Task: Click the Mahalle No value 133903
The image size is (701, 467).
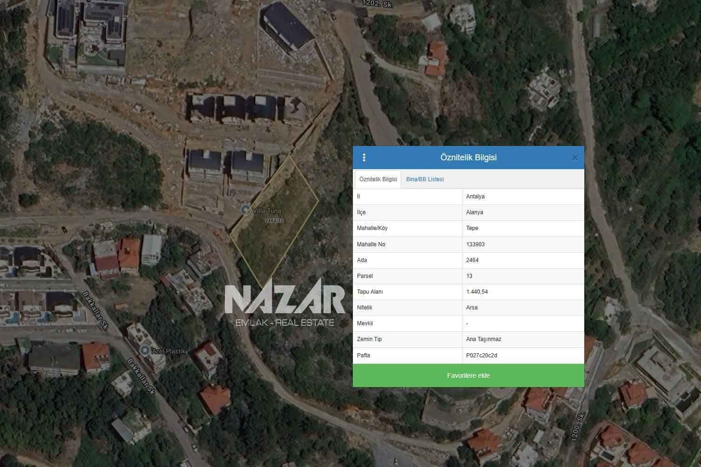Action: 475,244
